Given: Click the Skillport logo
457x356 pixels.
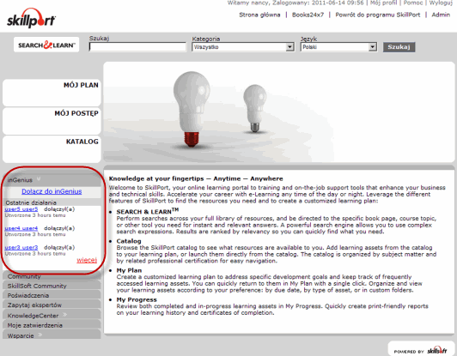Looking at the screenshot, I should (x=31, y=18).
